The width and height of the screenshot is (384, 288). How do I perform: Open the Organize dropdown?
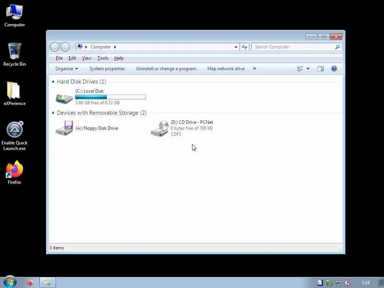coord(67,69)
